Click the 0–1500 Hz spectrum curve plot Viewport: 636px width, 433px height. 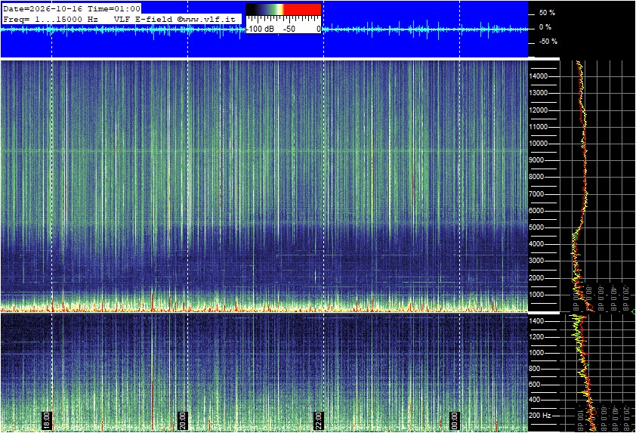pos(598,373)
